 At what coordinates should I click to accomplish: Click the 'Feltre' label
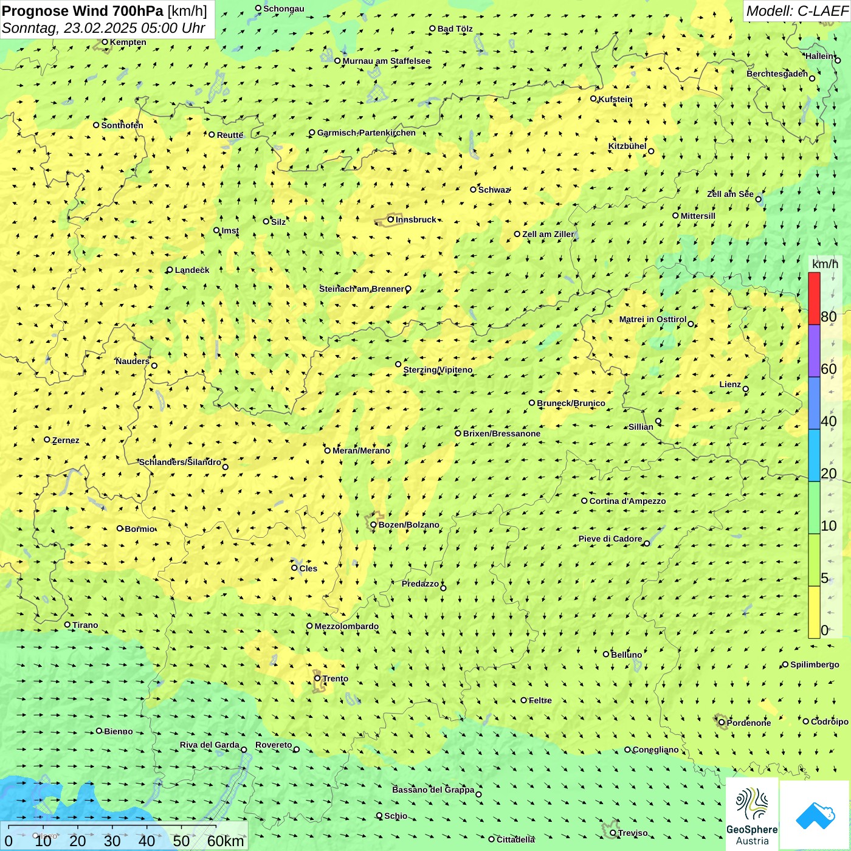coord(540,700)
